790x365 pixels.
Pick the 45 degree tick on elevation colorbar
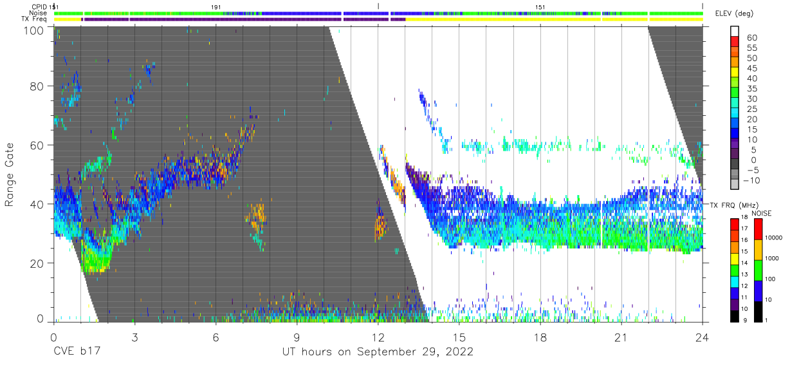click(752, 68)
